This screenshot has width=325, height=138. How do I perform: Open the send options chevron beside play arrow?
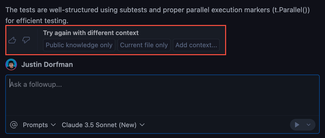coord(308,125)
